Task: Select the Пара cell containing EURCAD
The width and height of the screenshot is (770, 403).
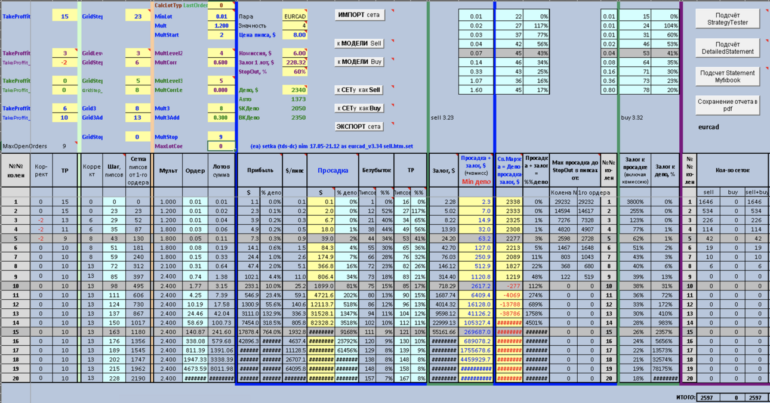Action: pyautogui.click(x=295, y=17)
